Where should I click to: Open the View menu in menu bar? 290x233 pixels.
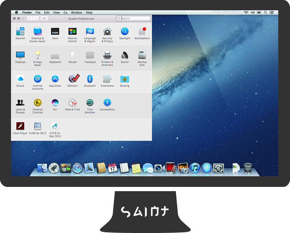click(x=56, y=12)
